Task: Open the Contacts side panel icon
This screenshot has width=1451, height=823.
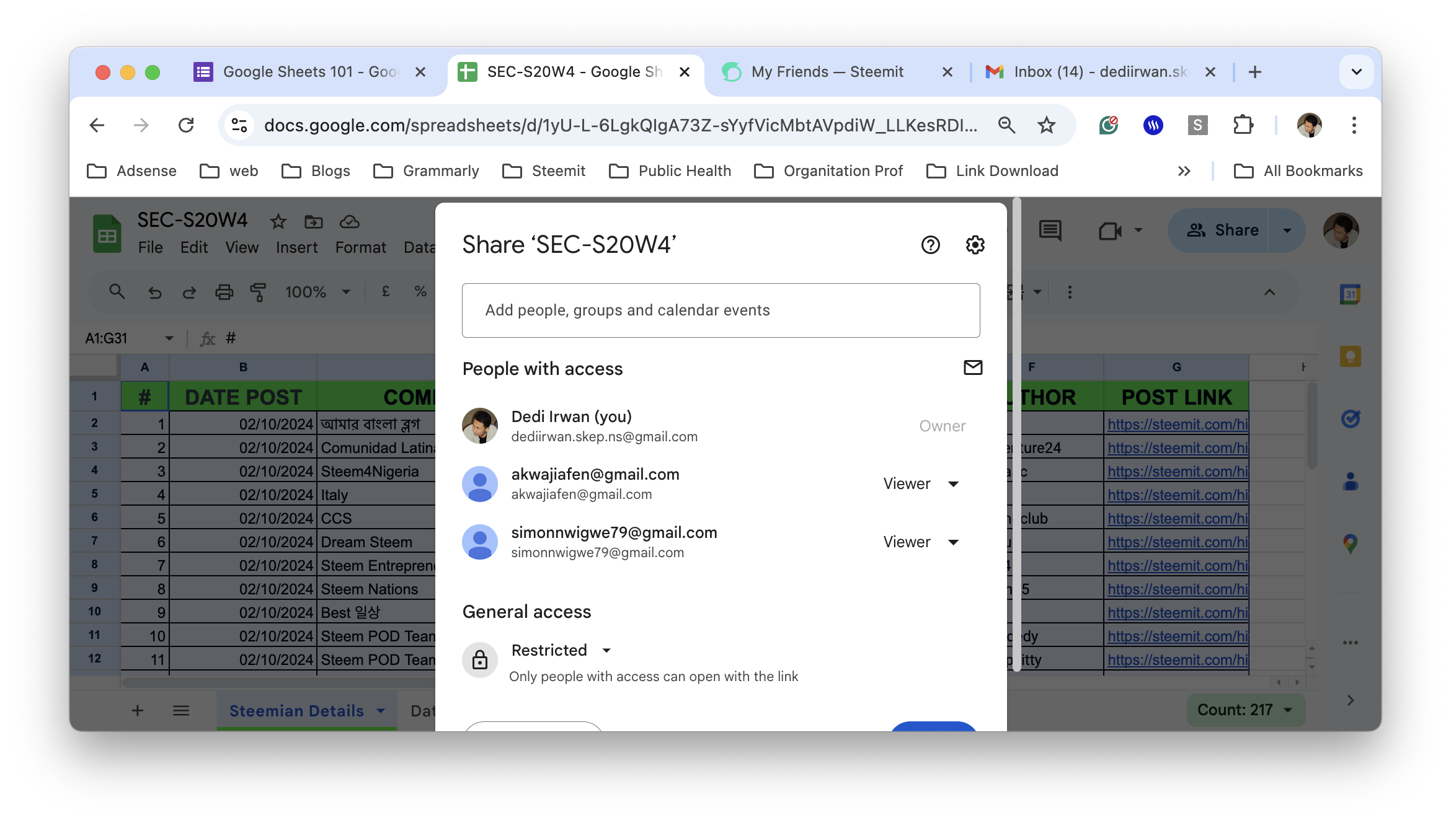Action: click(x=1350, y=482)
